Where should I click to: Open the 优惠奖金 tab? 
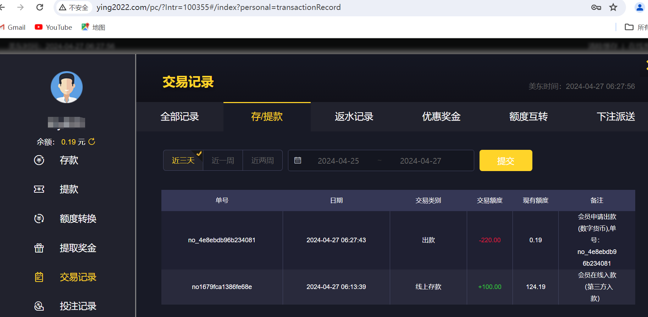(441, 117)
